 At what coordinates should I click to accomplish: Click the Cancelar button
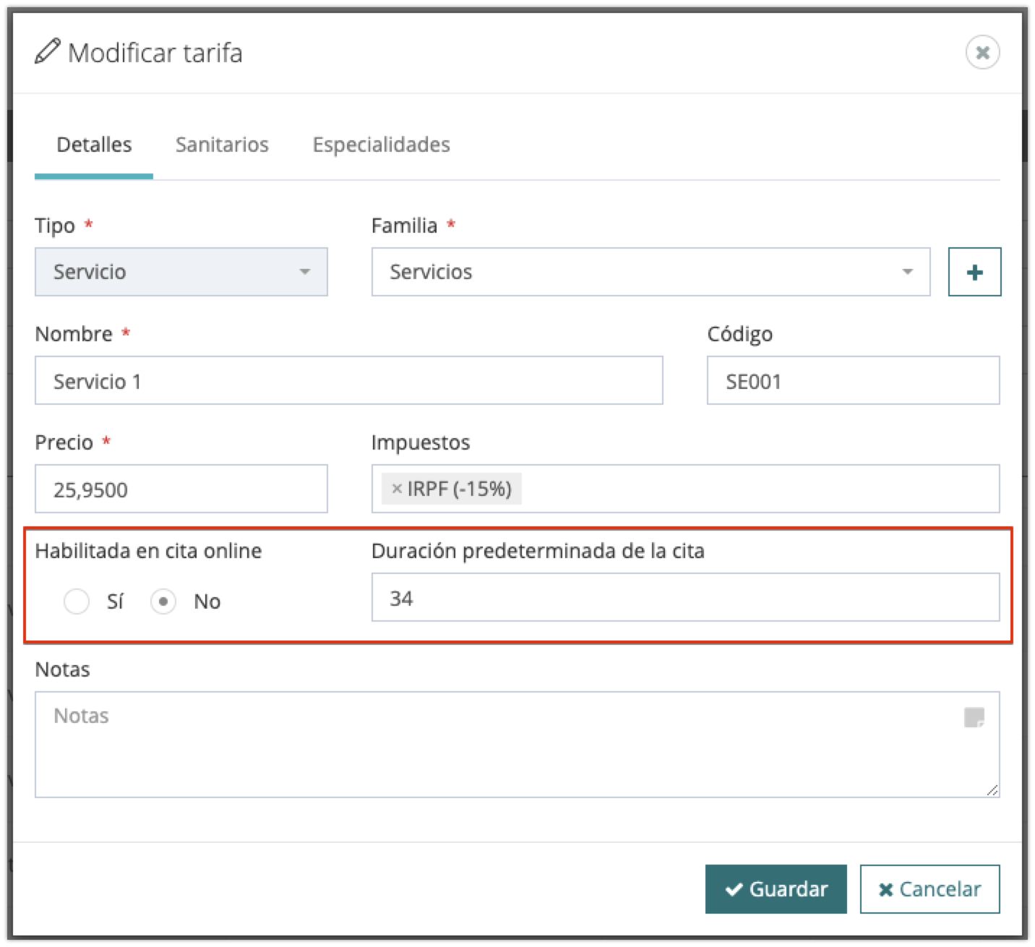point(929,889)
